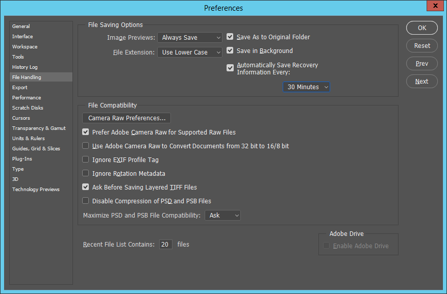Confirm preferences with the OK button
This screenshot has height=294, width=447.
pyautogui.click(x=422, y=28)
